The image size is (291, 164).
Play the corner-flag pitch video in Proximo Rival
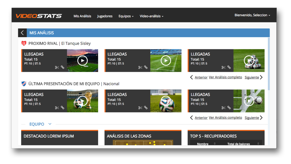pyautogui.click(x=166, y=60)
